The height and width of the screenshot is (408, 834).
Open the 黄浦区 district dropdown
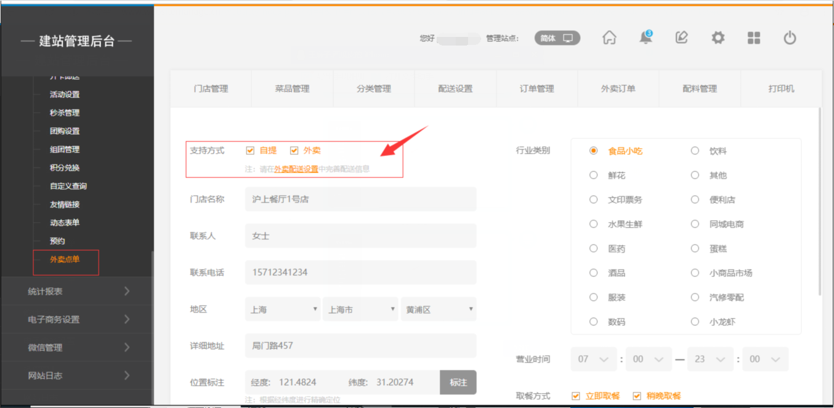point(438,310)
